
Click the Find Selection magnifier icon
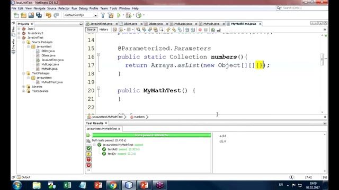(x=138, y=30)
